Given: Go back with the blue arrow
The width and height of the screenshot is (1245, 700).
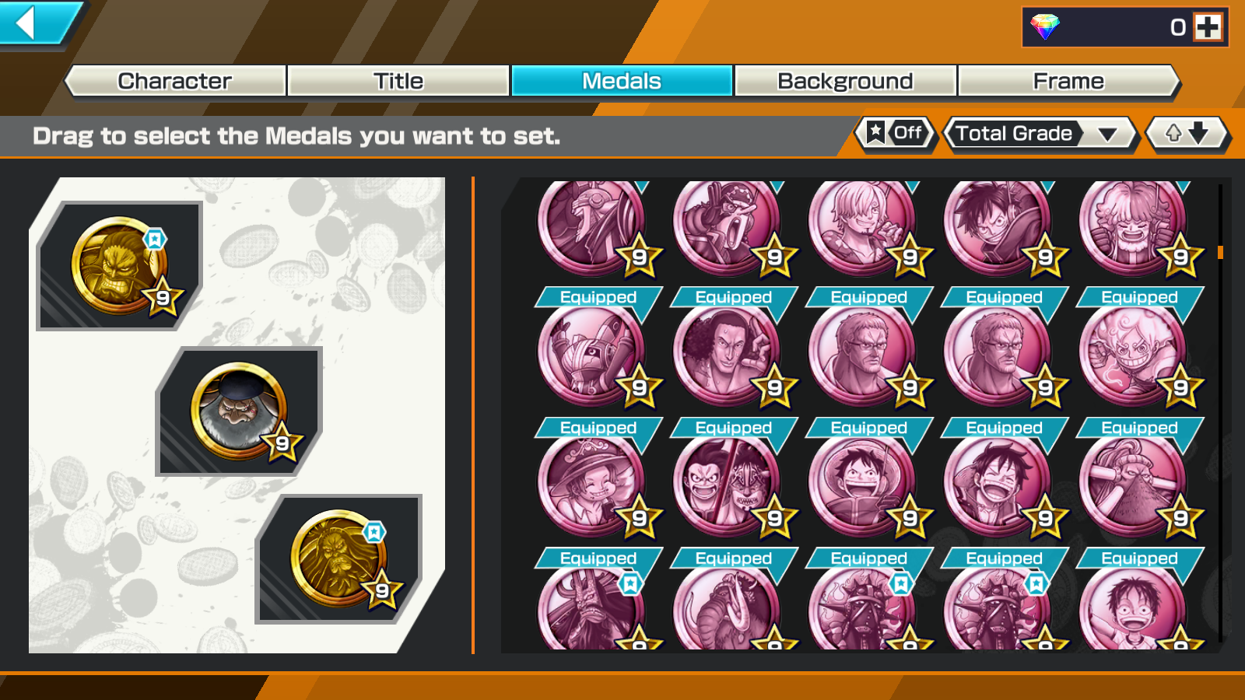Looking at the screenshot, I should 35,22.
